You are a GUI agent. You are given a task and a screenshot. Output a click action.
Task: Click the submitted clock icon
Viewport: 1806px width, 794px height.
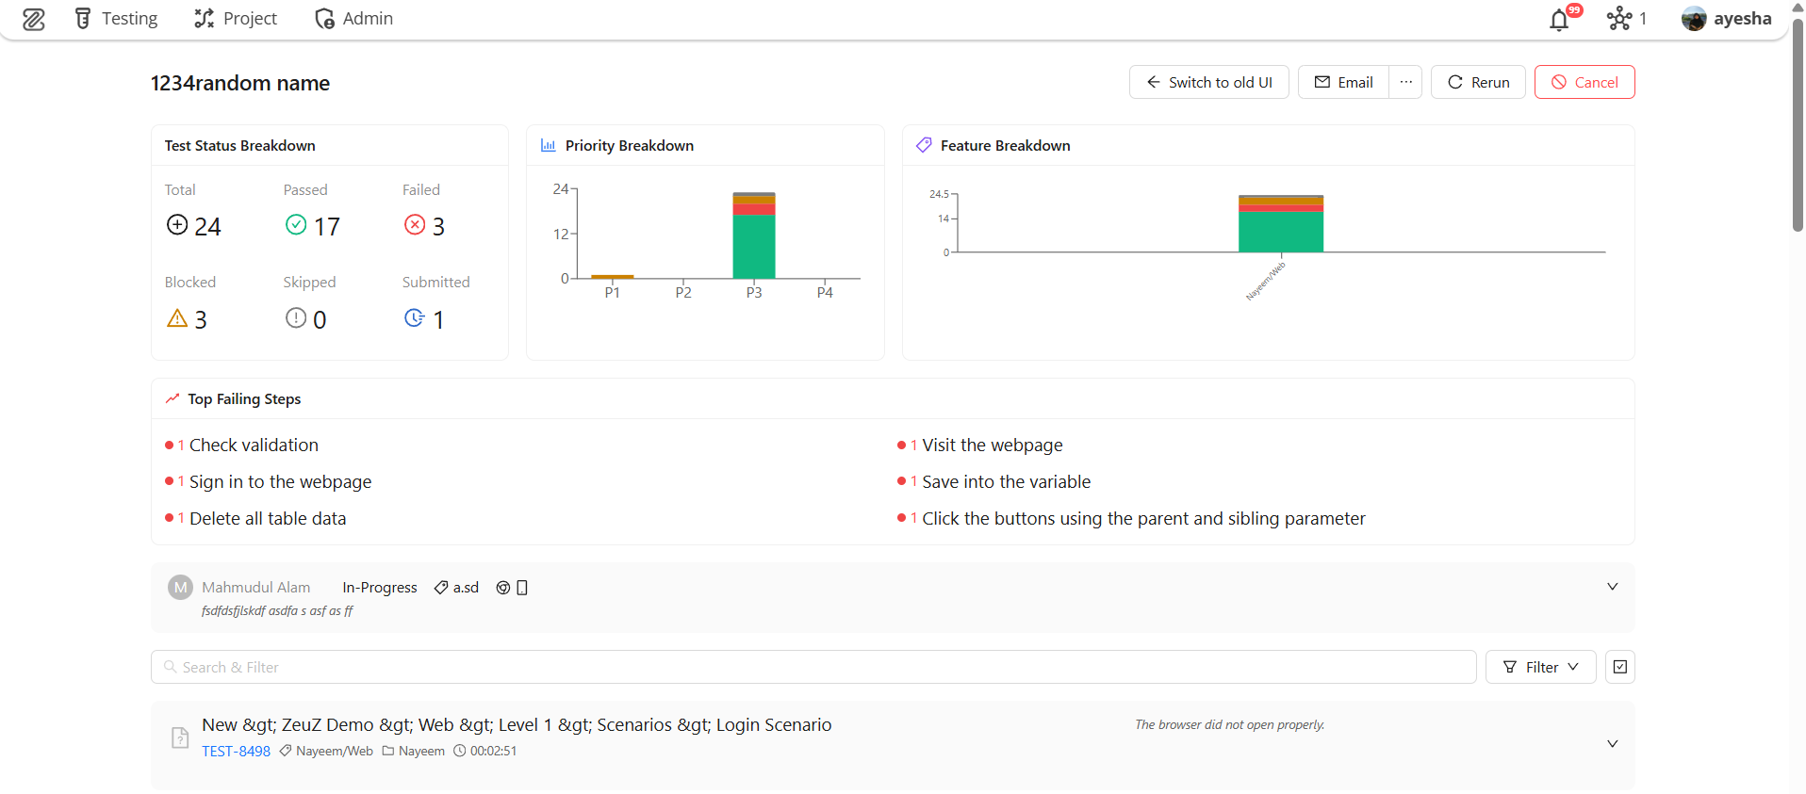[414, 318]
